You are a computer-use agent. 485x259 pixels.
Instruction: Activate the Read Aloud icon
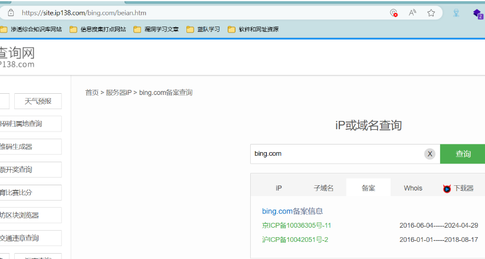pyautogui.click(x=412, y=13)
